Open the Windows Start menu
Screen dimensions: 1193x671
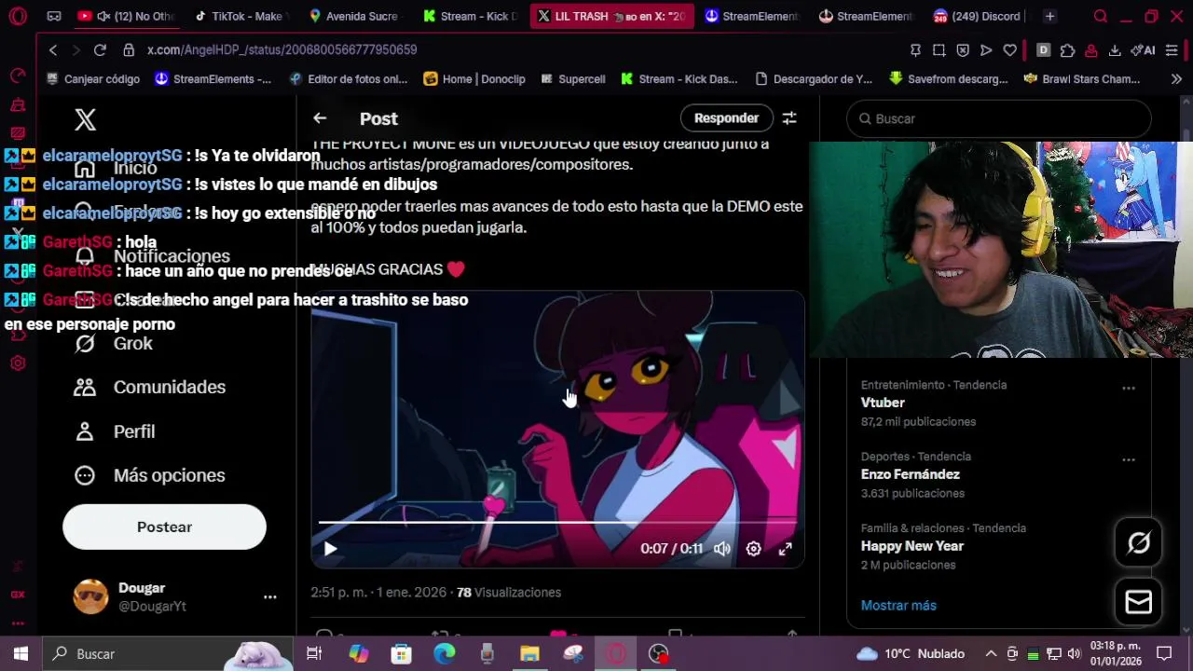pyautogui.click(x=21, y=654)
